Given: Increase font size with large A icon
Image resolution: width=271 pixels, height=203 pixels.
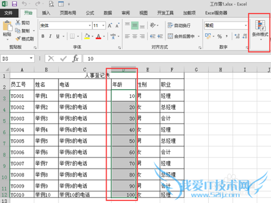Looking at the screenshot, I should coord(110,25).
